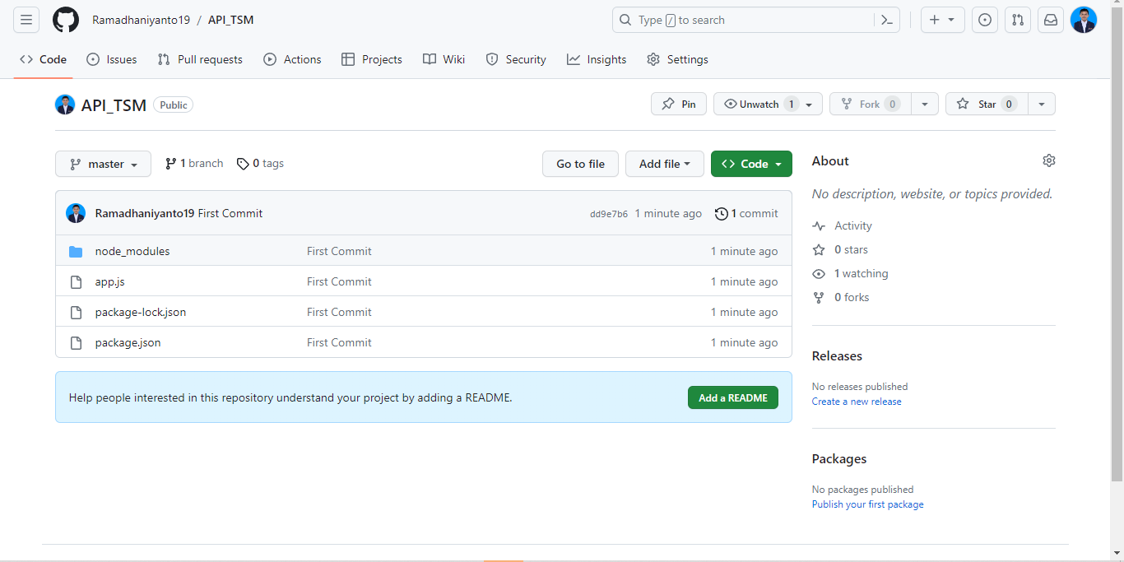Open the notifications inbox icon
1124x562 pixels.
pos(1051,20)
